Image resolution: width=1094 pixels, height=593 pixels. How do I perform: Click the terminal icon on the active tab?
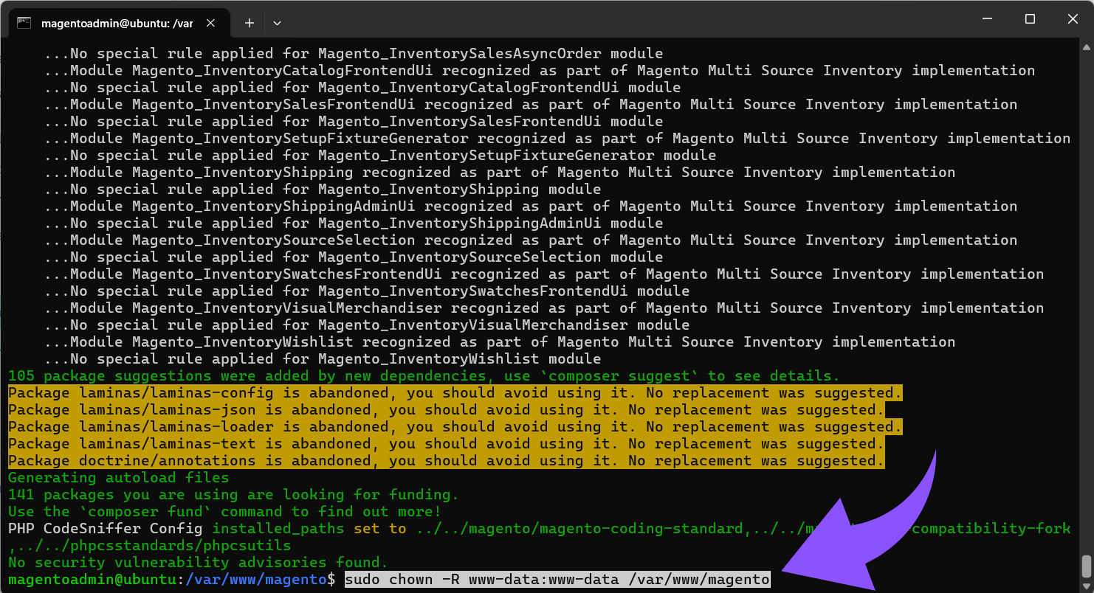[24, 22]
